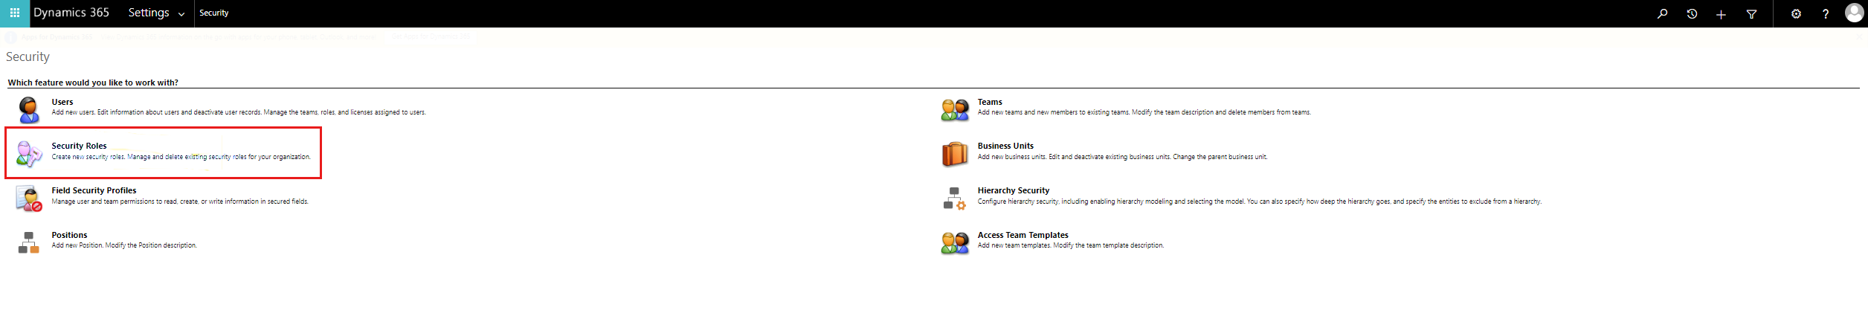Open the Security Roles link
Screen dimensions: 1868x313
coord(79,146)
